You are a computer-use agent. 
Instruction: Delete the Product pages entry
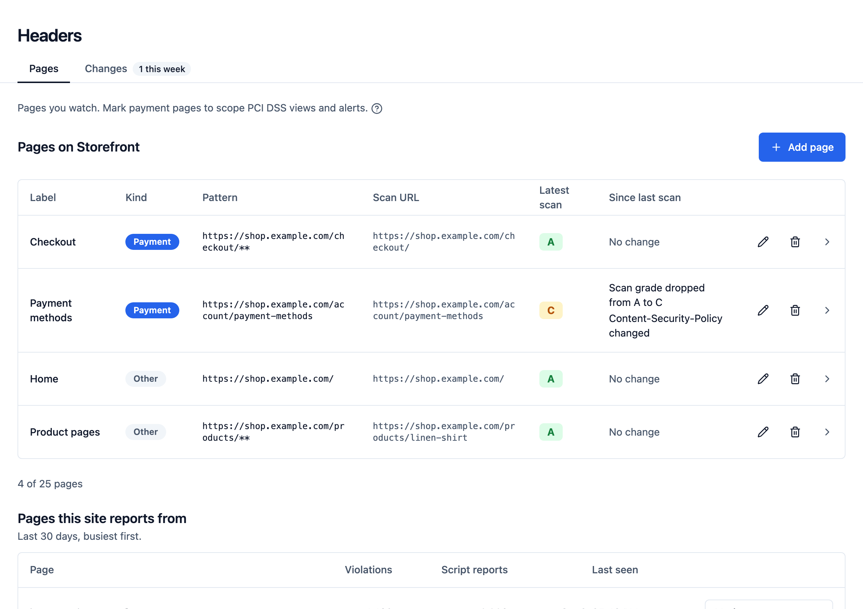(795, 432)
